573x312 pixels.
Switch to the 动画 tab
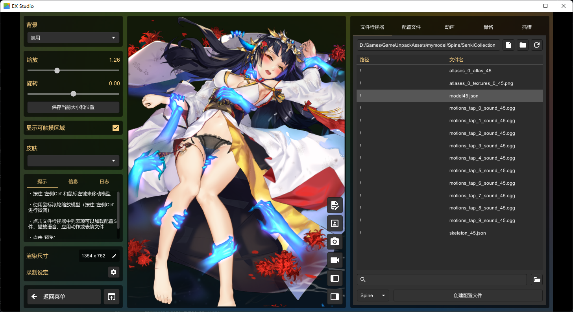450,27
